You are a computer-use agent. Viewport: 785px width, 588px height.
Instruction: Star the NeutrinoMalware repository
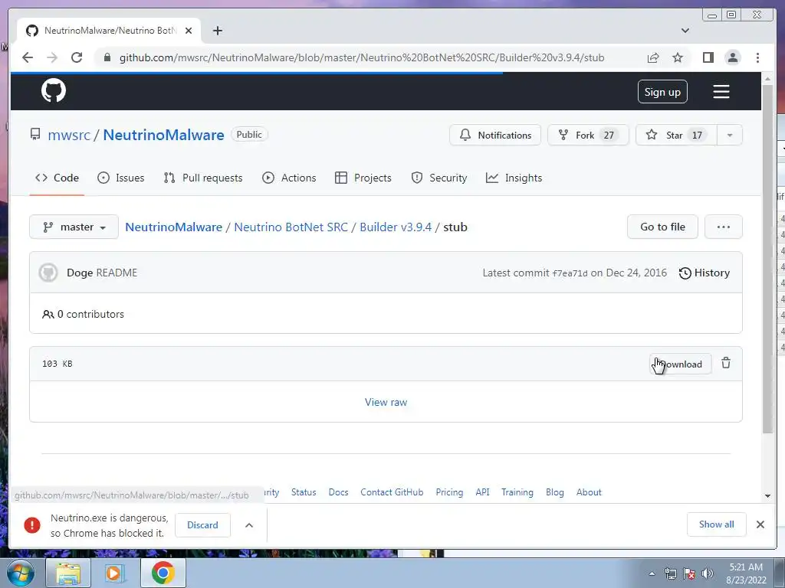pos(676,135)
